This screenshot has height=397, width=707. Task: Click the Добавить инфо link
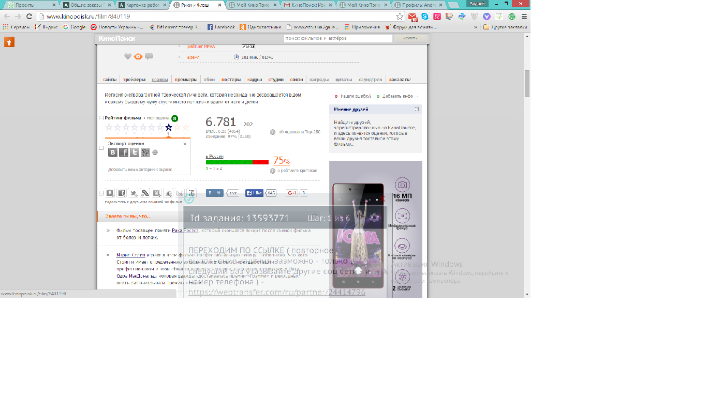pos(397,96)
